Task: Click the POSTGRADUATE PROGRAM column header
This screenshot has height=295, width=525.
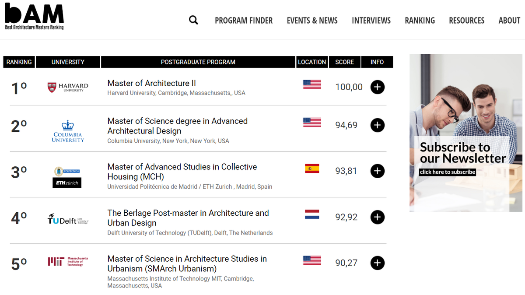Action: tap(198, 62)
